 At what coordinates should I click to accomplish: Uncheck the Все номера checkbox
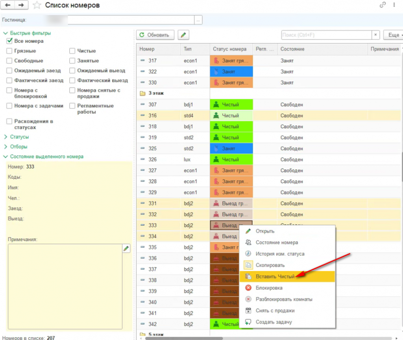click(x=9, y=41)
